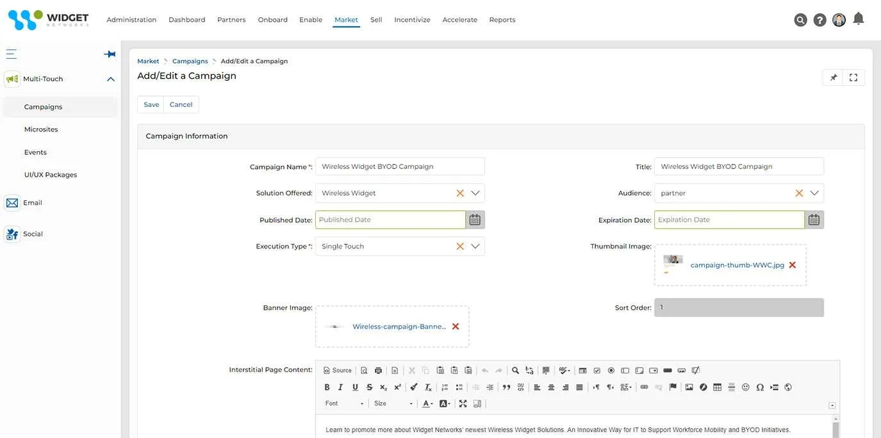This screenshot has width=881, height=438.
Task: Click the search icon in the header
Action: (x=800, y=20)
